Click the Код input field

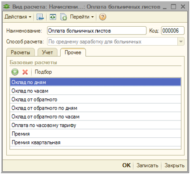point(173,31)
